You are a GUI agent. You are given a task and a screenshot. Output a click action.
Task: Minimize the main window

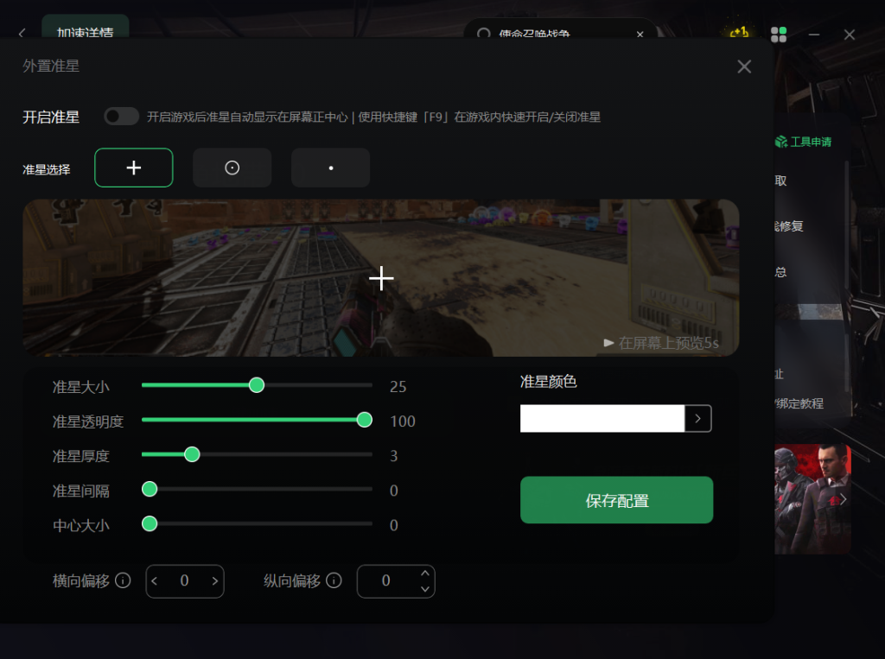[814, 35]
